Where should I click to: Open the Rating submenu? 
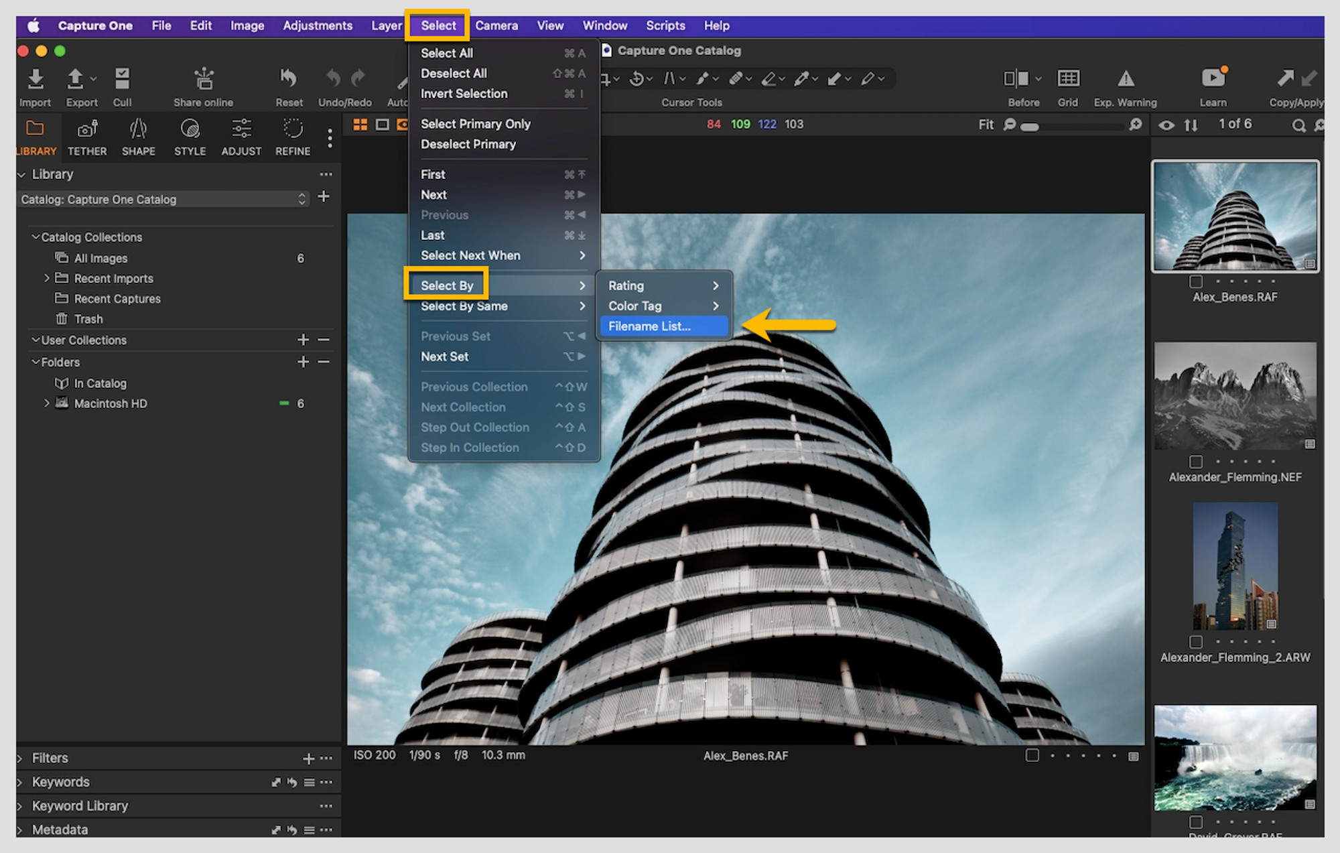click(x=663, y=285)
